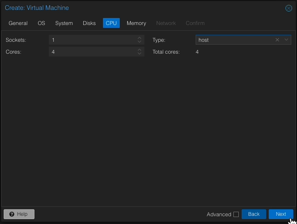Decrease the Sockets value with down arrow

click(x=139, y=42)
